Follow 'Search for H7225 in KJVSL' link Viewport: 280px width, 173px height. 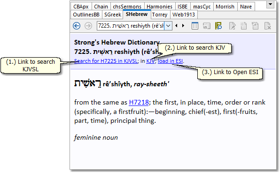(106, 61)
